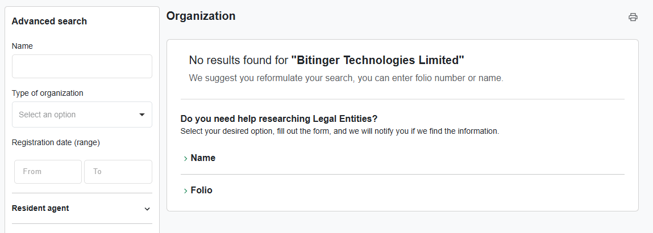Click the arrow icon before Name help option

(x=185, y=159)
